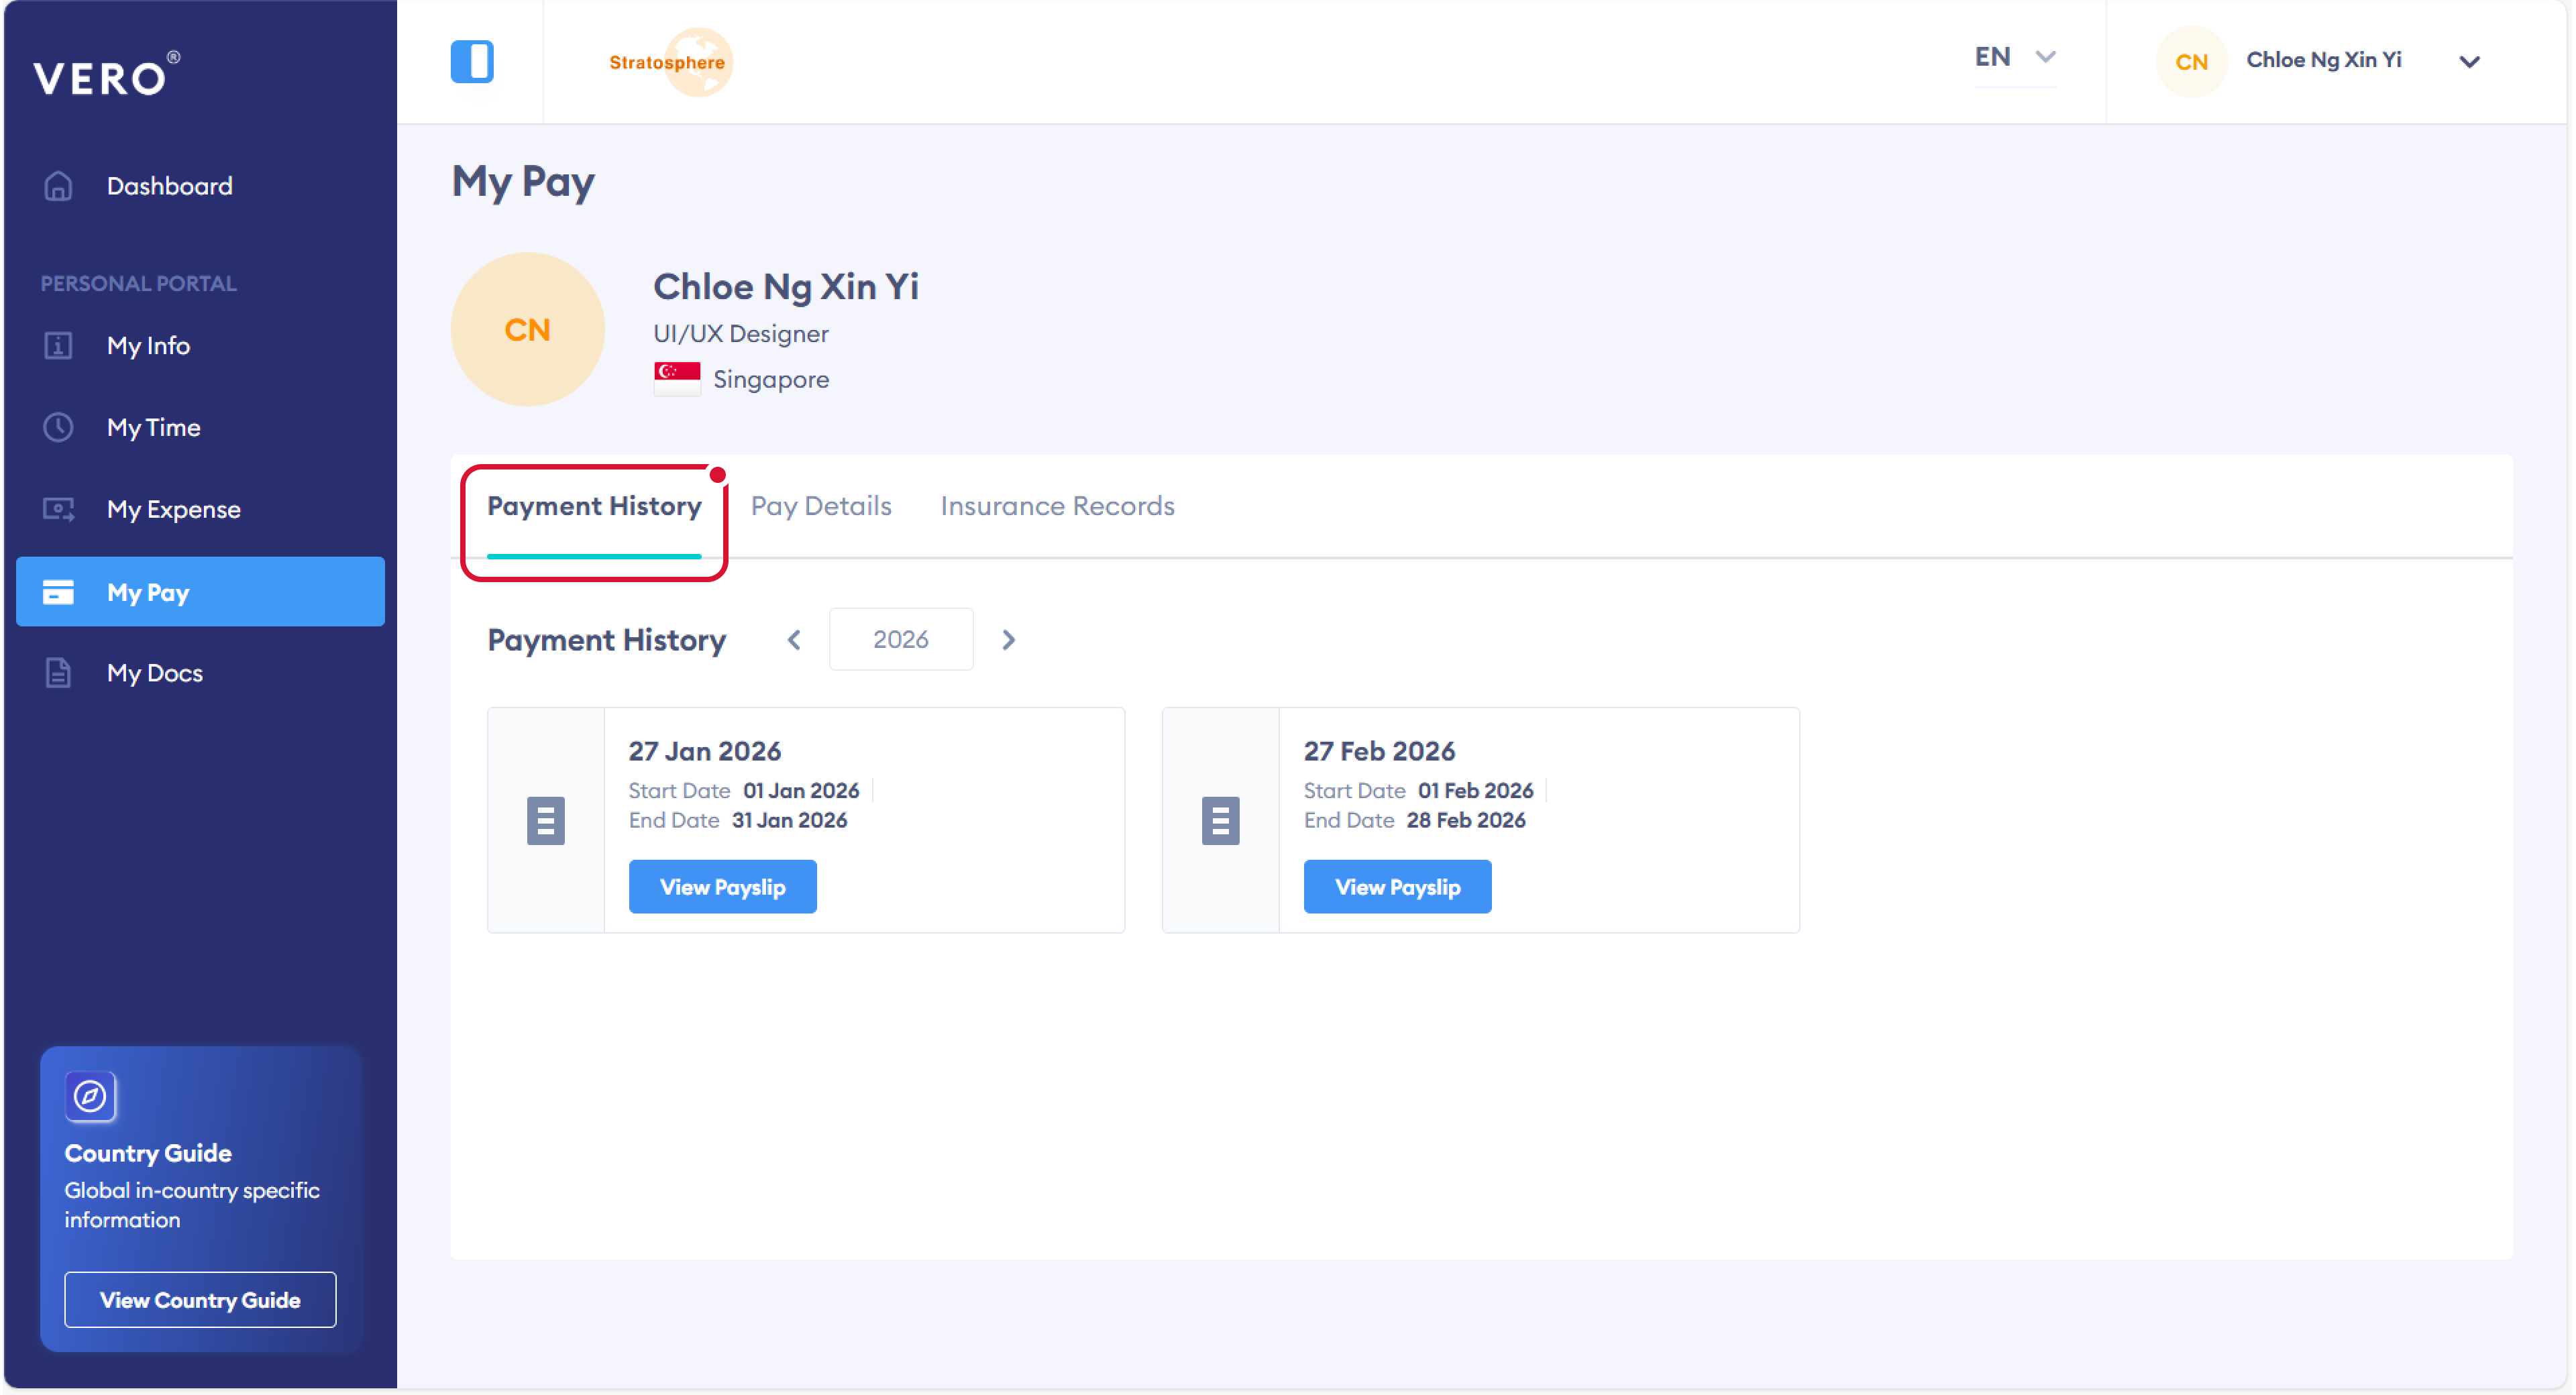Click the Country Guide compass icon
This screenshot has height=1395, width=2576.
[90, 1097]
